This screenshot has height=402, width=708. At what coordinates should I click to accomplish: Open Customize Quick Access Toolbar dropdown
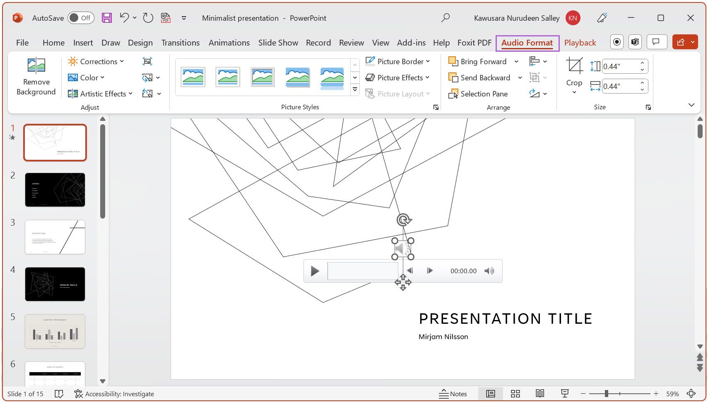click(184, 18)
